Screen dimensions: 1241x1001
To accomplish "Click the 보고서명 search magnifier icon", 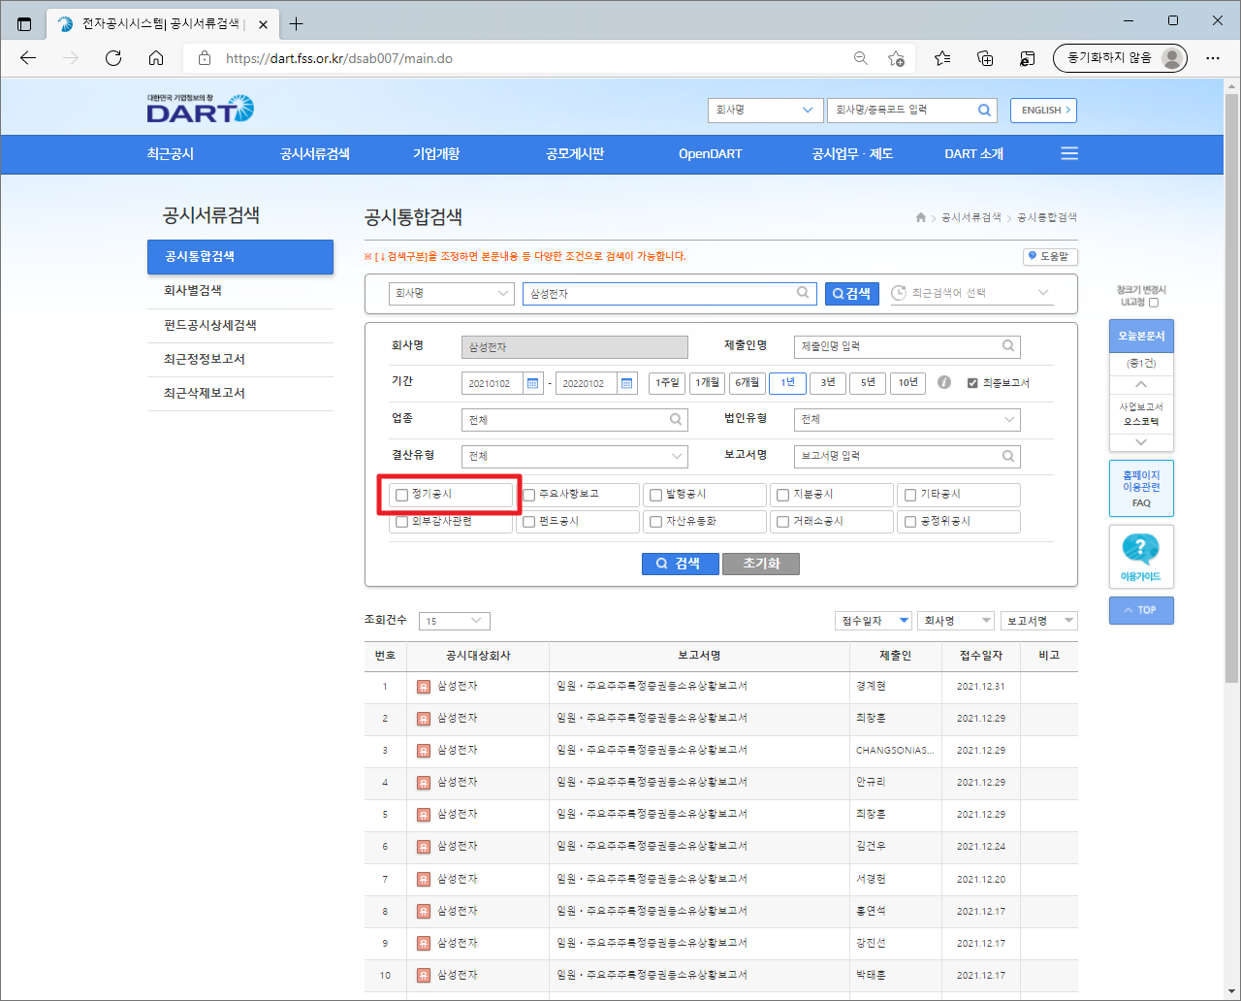I will (1008, 456).
